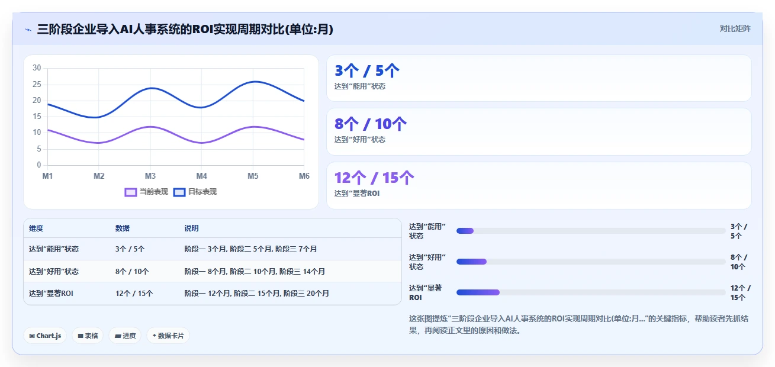Screen dimensions: 775x367
Task: Click the 达到“显著ROI progress bar
Action: [x=591, y=292]
